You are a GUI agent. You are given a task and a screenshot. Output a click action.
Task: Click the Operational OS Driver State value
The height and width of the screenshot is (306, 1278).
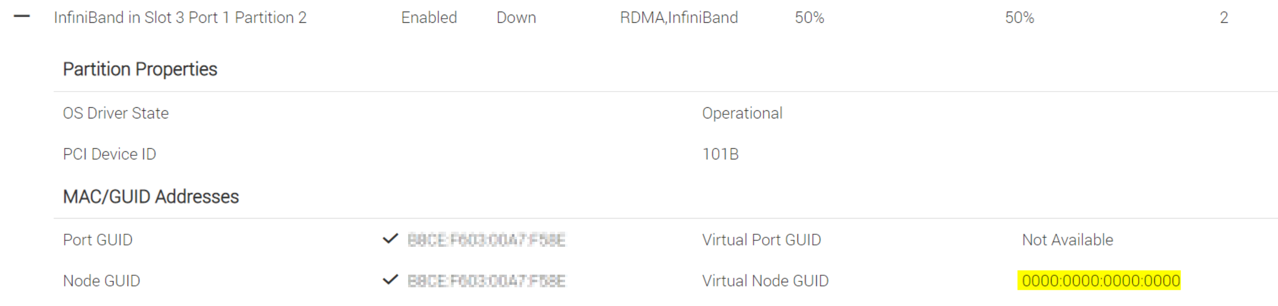click(741, 113)
